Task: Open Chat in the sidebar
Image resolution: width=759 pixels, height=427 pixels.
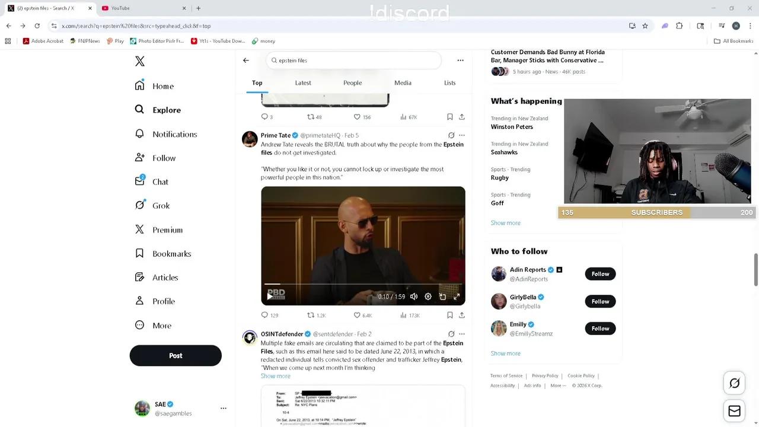Action: [152, 181]
